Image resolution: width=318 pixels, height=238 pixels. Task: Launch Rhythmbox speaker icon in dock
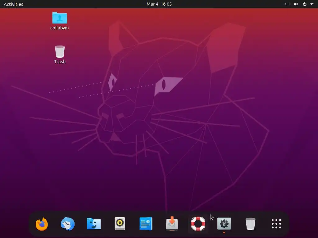pyautogui.click(x=120, y=224)
